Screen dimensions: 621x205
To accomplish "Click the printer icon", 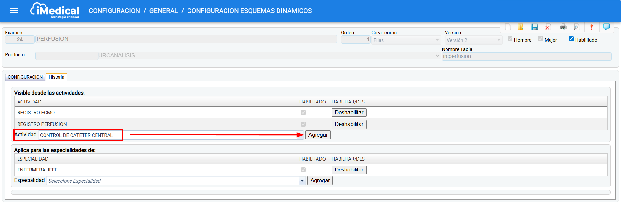I will click(563, 27).
